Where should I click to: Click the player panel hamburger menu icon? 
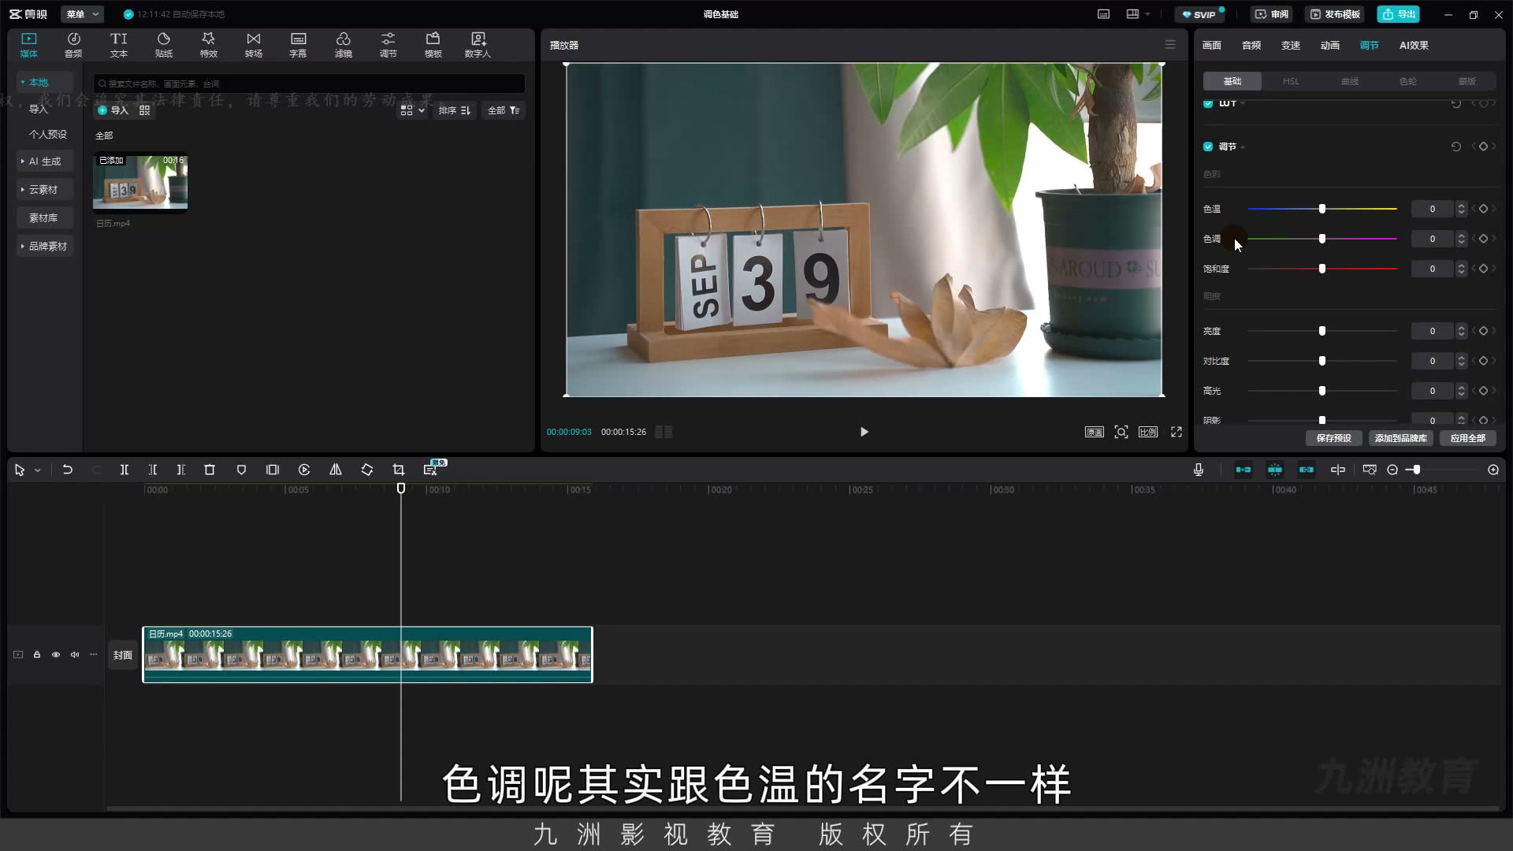coord(1170,45)
